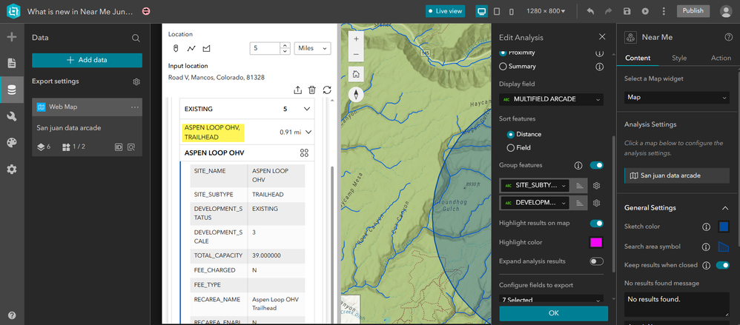Select mobile phone device view icon
This screenshot has height=325, width=740.
pyautogui.click(x=512, y=11)
